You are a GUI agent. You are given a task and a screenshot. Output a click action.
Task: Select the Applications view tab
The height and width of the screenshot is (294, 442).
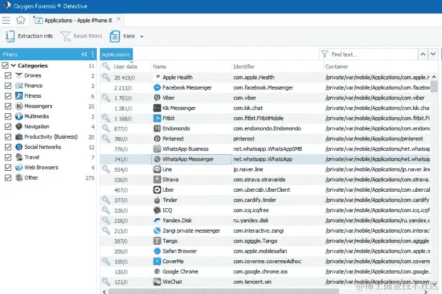point(116,54)
